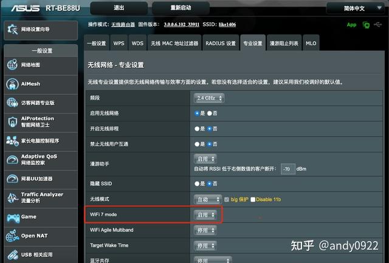389x263 pixels.
Task: Toggle the Disable 11b checkbox
Action: click(253, 199)
